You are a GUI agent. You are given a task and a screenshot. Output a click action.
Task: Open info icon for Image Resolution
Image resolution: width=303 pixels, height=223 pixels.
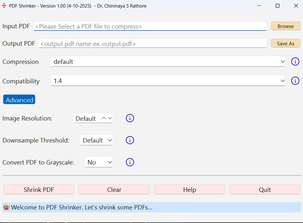click(130, 118)
